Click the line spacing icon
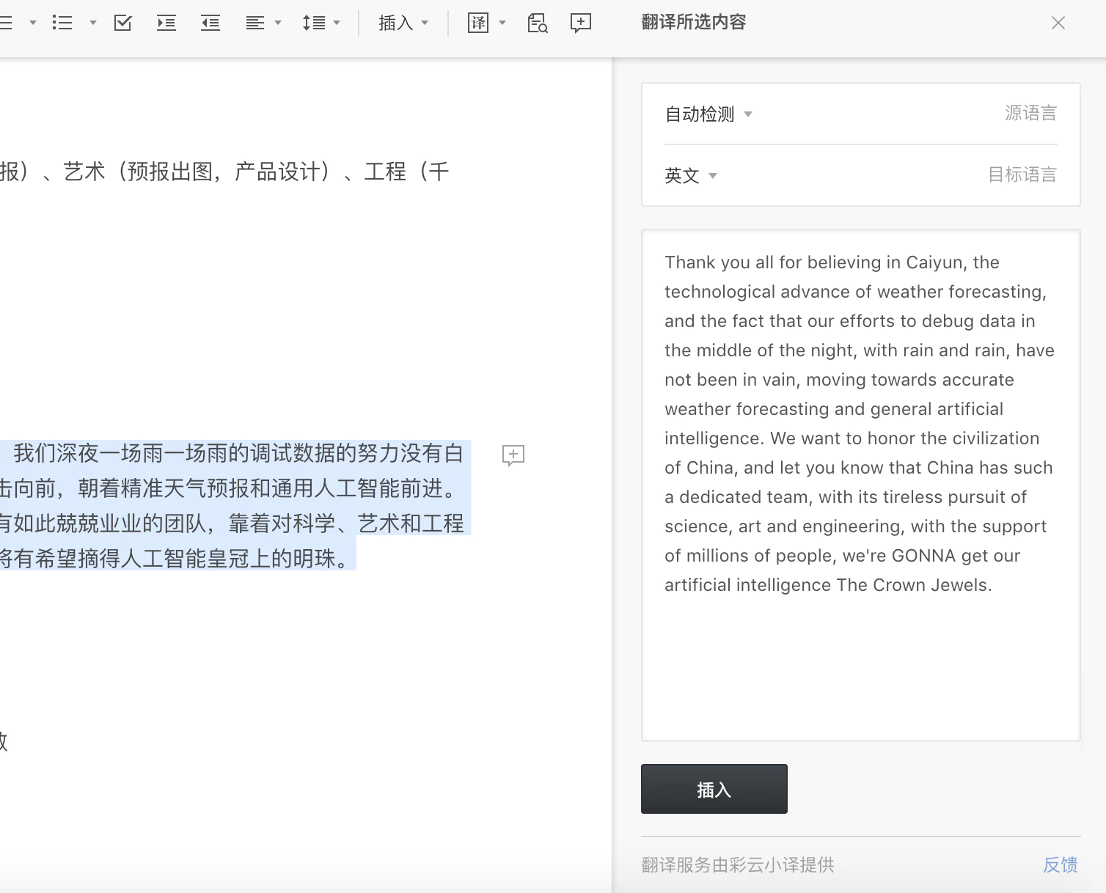Screen dimensions: 1106x893 tap(314, 23)
